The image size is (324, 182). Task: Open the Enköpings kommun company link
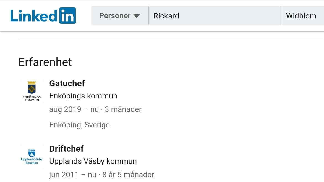tap(83, 96)
